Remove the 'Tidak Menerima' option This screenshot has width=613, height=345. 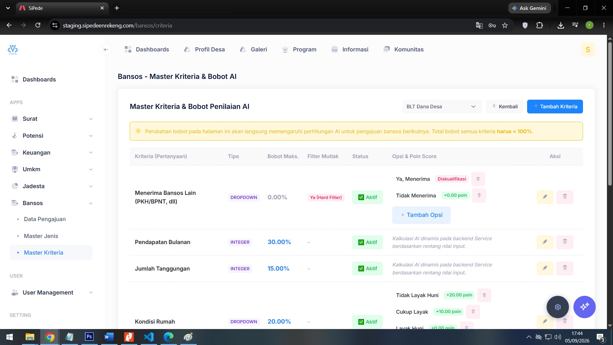coord(479,195)
